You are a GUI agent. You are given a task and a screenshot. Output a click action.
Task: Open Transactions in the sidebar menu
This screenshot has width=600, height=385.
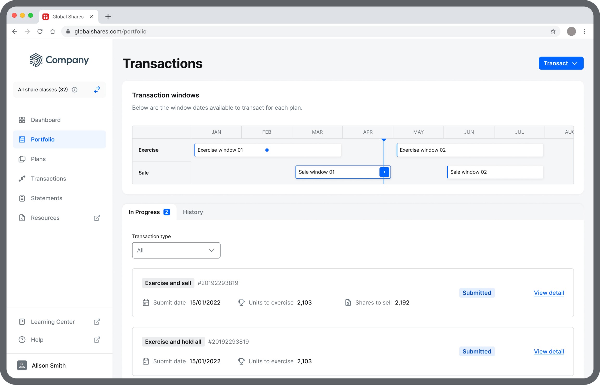(48, 179)
